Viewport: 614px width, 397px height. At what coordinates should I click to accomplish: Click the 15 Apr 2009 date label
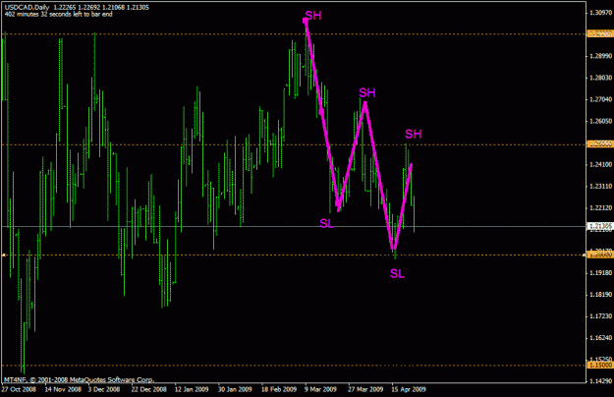point(408,389)
